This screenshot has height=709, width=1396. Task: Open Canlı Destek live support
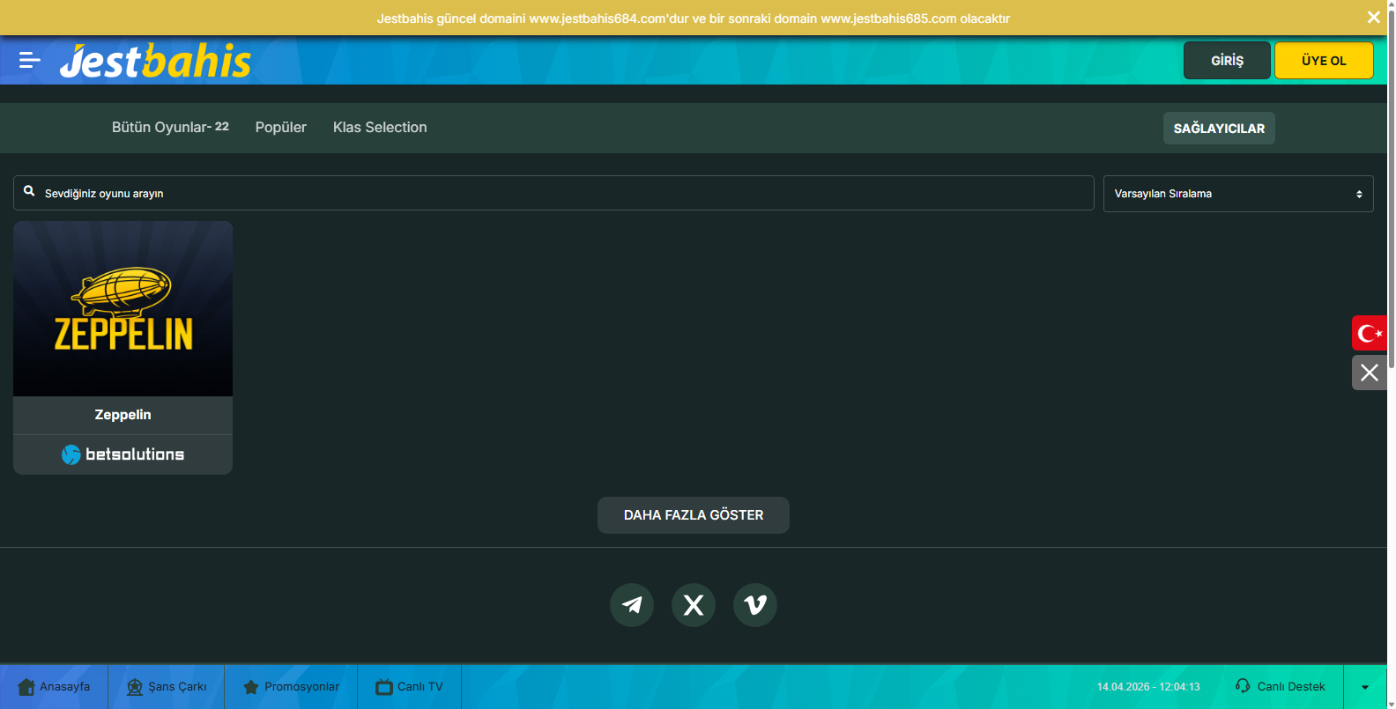pos(1281,687)
